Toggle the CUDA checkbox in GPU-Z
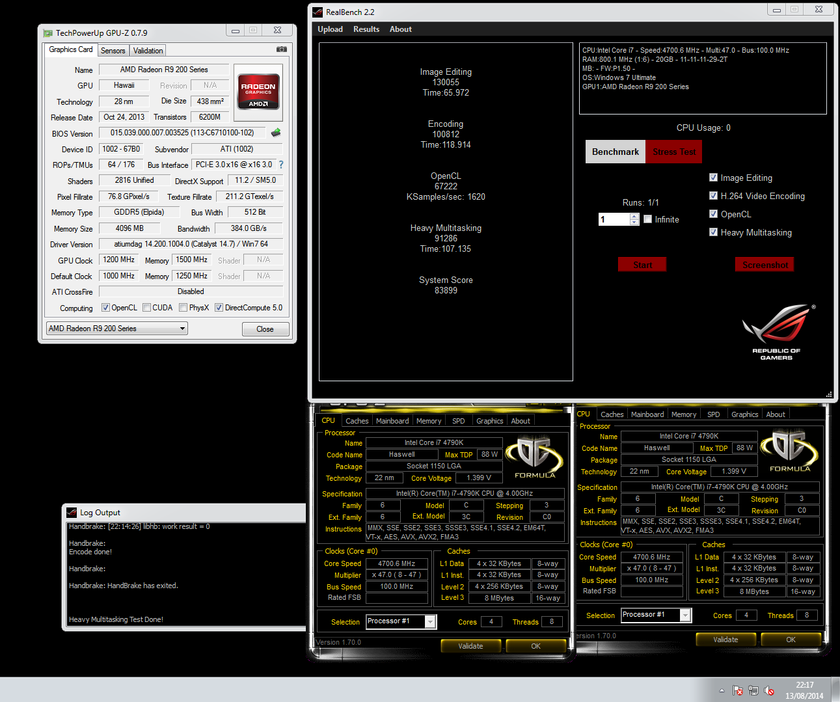Viewport: 840px width, 702px height. point(146,308)
